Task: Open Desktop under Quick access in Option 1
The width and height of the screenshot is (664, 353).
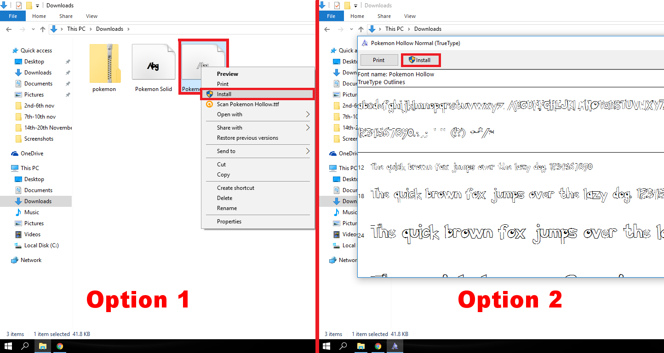Action: point(34,62)
